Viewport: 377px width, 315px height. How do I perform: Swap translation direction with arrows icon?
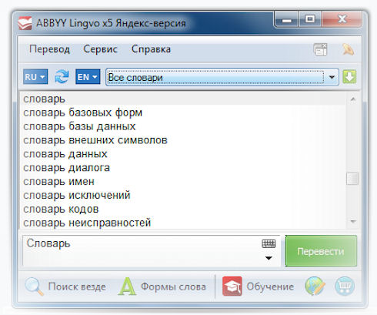[62, 76]
